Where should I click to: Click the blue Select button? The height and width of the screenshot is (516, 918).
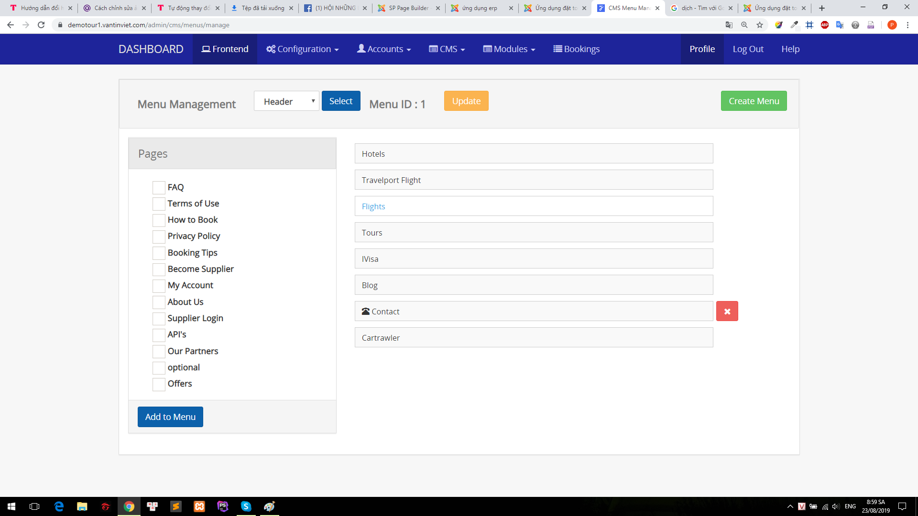(x=341, y=101)
